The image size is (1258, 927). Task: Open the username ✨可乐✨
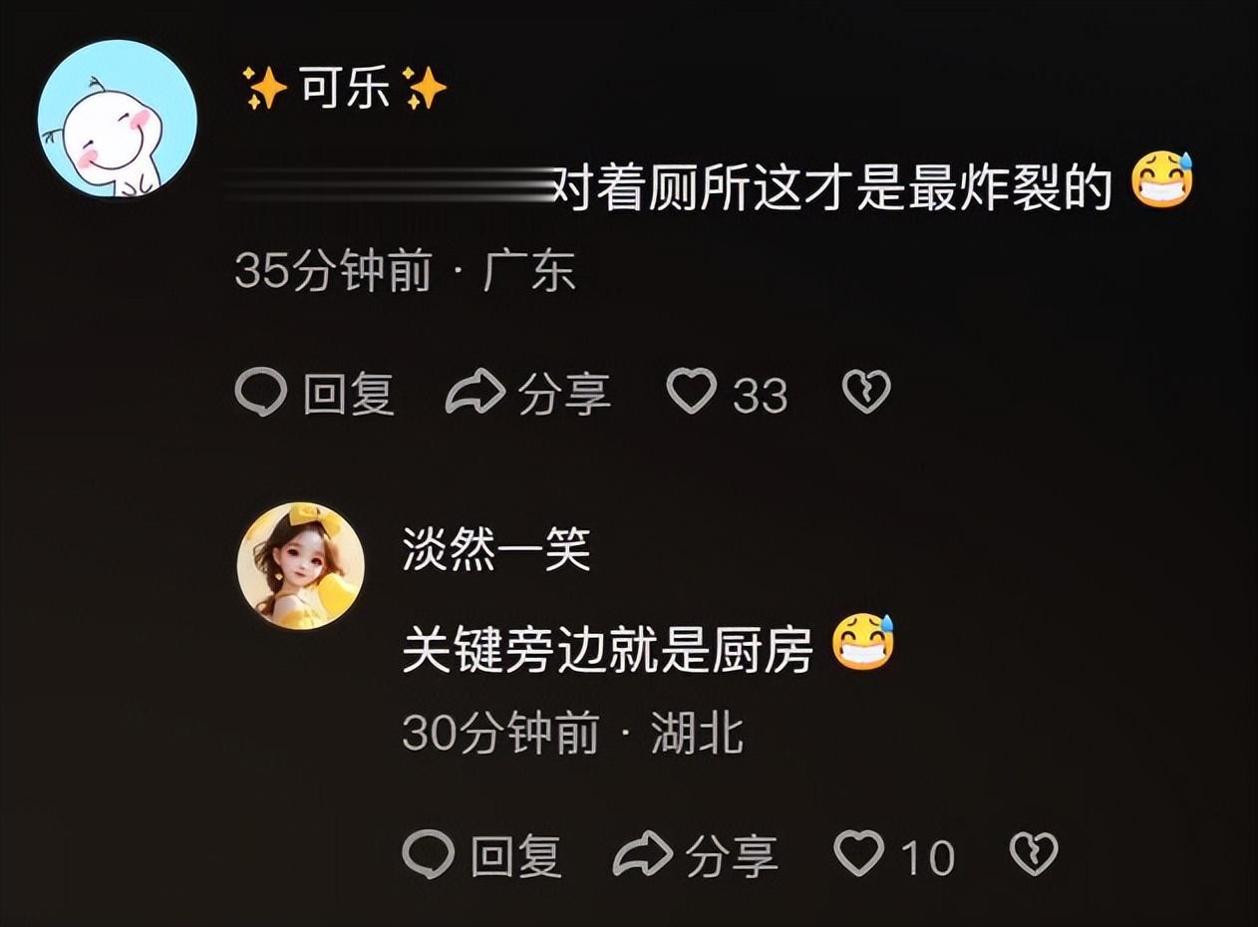345,92
